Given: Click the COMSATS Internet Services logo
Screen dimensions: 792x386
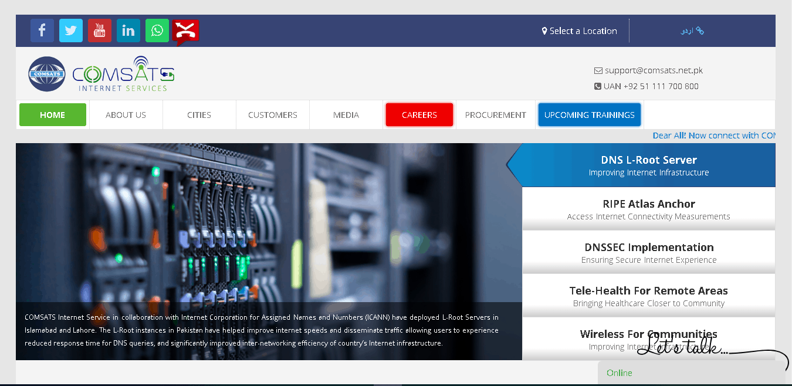Looking at the screenshot, I should [101, 74].
